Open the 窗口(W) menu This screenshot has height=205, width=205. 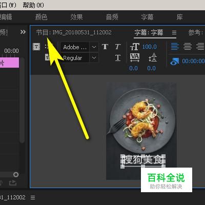[8, 5]
